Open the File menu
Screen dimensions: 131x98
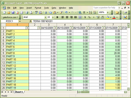(9, 8)
